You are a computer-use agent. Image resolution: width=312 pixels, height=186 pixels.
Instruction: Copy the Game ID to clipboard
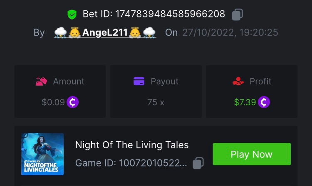point(198,163)
